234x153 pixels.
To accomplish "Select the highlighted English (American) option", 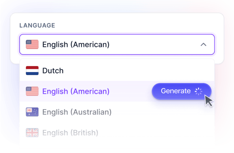I will (76, 91).
